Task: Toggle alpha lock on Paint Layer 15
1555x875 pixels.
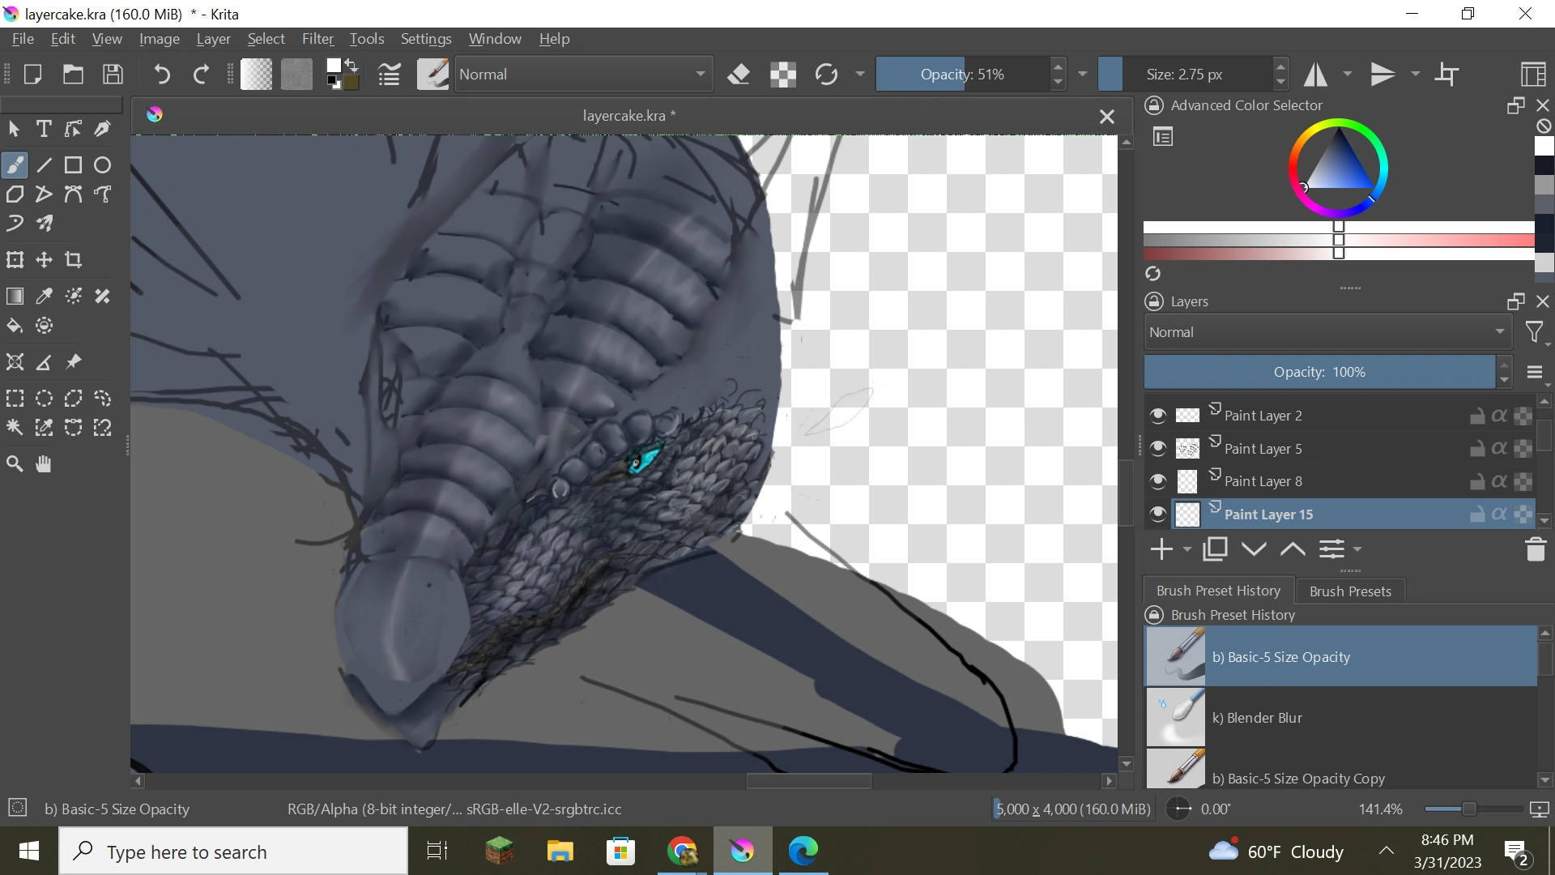Action: tap(1499, 514)
